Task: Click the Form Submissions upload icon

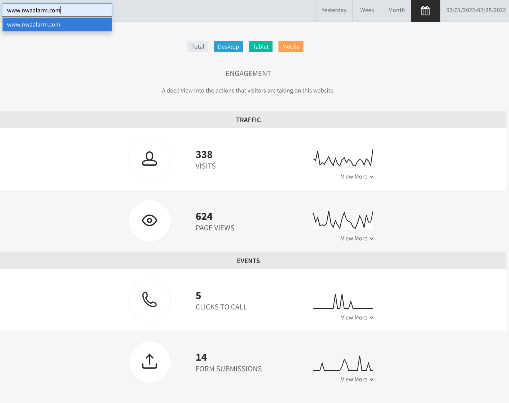Action: 150,361
